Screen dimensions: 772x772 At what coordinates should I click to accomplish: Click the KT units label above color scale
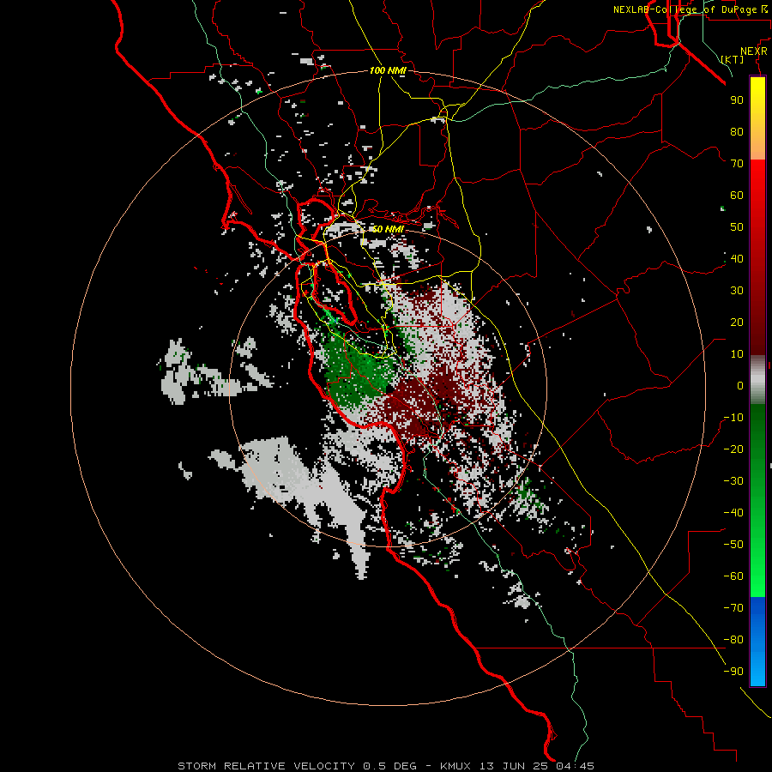click(733, 59)
